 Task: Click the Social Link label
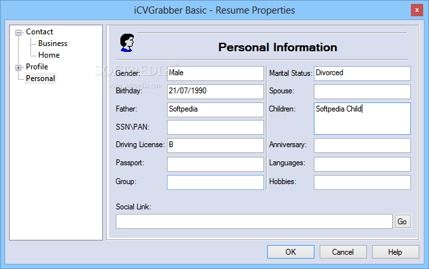133,207
